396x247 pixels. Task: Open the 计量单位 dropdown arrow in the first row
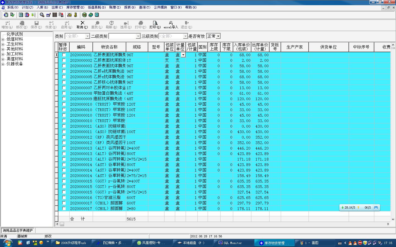tap(183, 55)
